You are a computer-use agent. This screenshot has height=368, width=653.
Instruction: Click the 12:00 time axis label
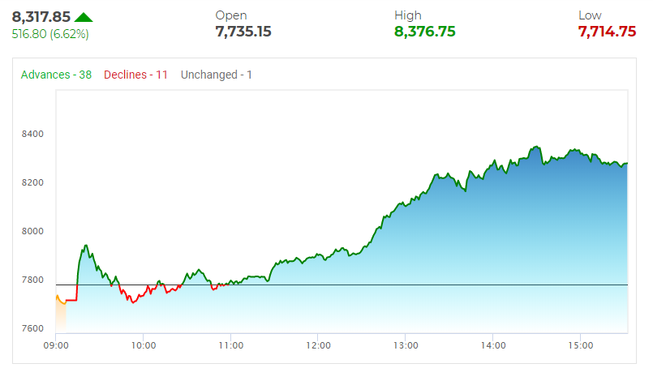point(318,345)
